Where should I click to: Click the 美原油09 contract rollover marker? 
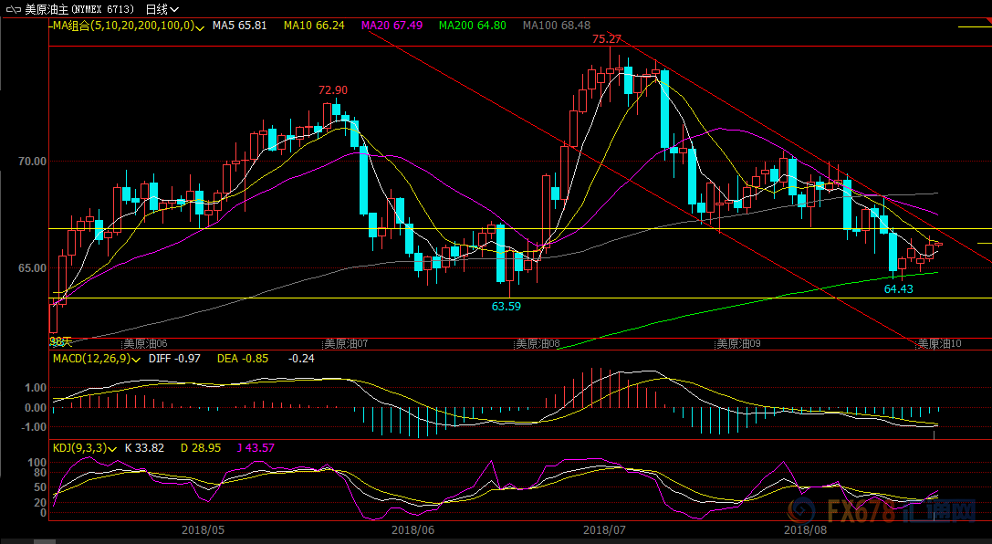click(737, 344)
